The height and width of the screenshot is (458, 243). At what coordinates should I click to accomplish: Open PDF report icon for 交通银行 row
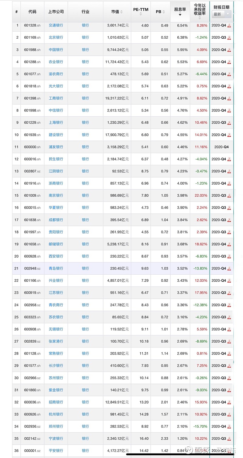[229, 26]
